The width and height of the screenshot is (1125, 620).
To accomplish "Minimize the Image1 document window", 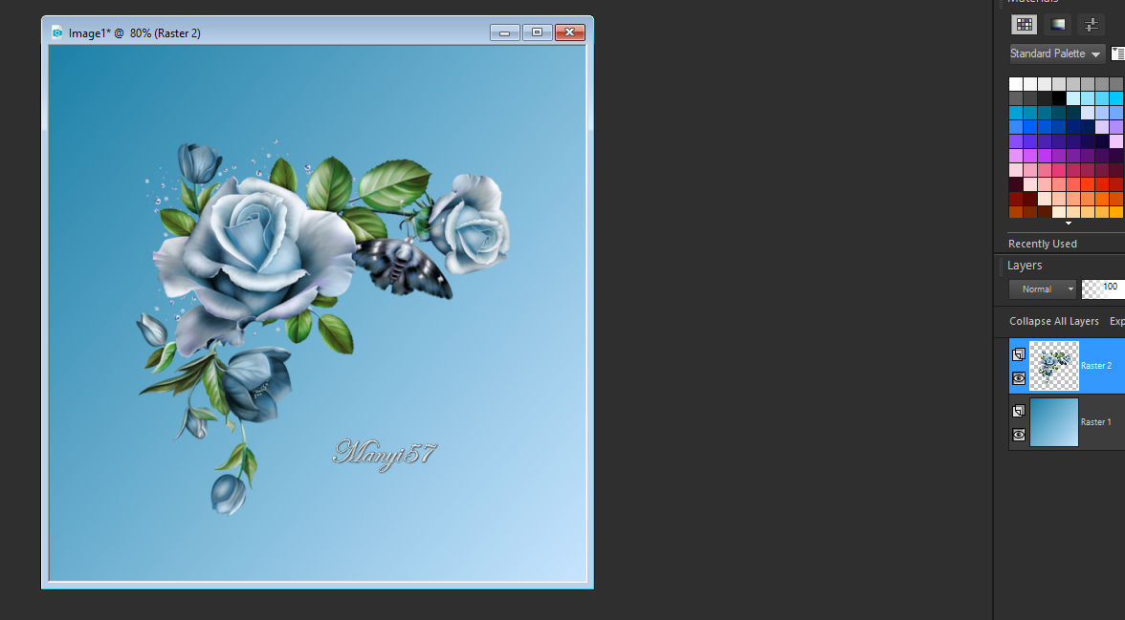I will coord(505,32).
